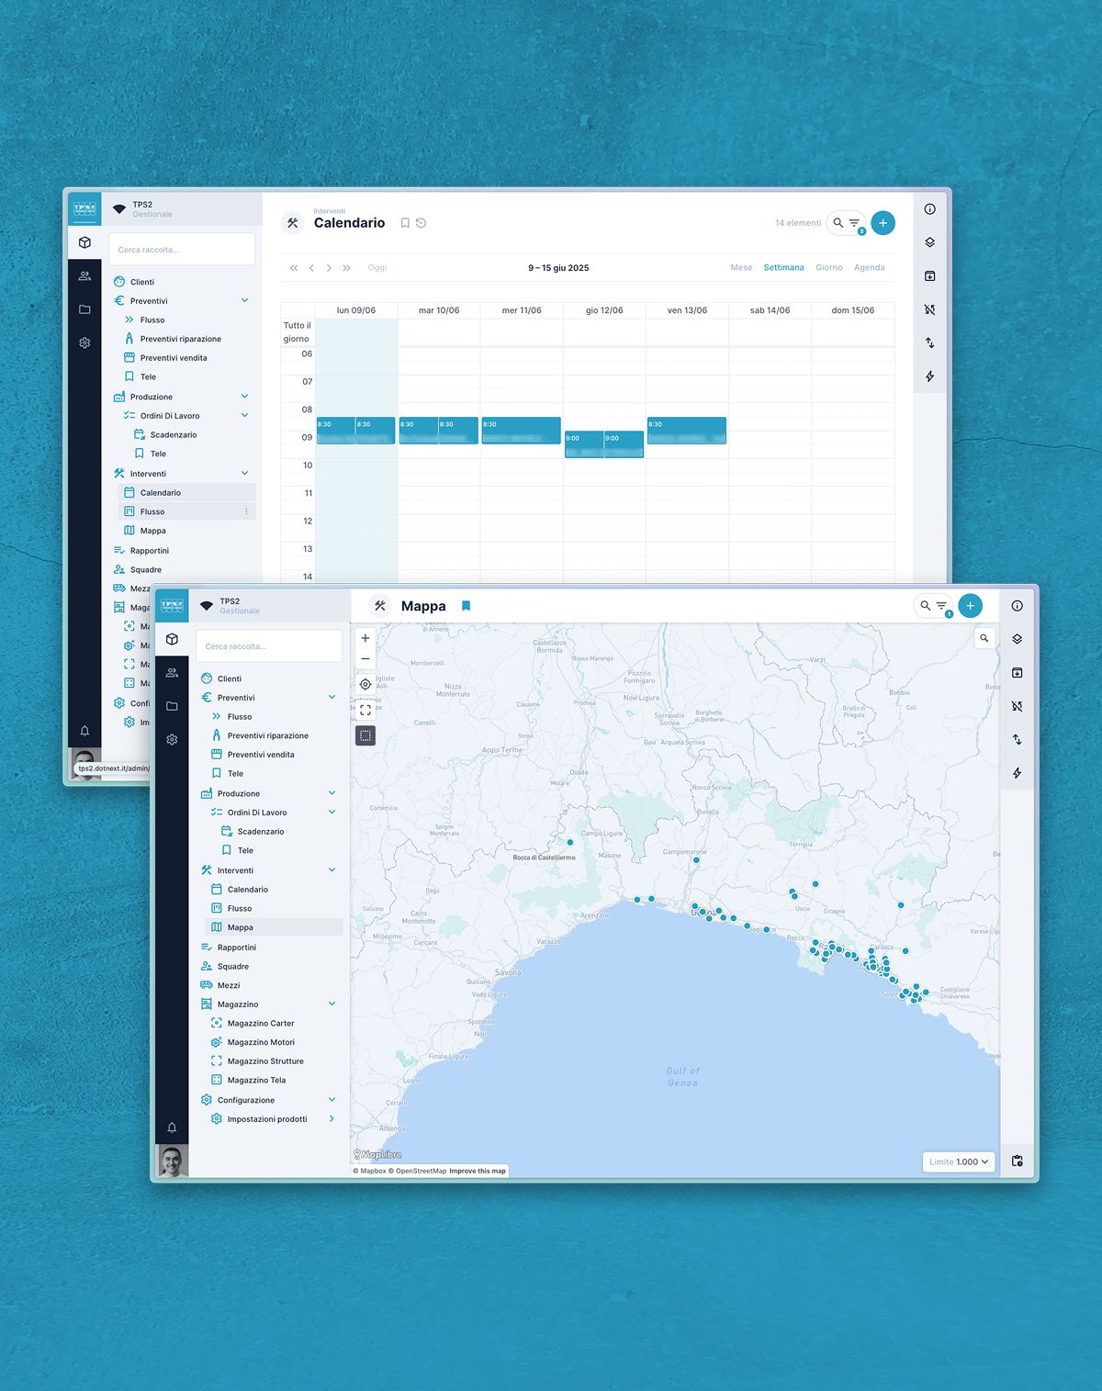Zoom in on the Mappa map

pos(365,638)
